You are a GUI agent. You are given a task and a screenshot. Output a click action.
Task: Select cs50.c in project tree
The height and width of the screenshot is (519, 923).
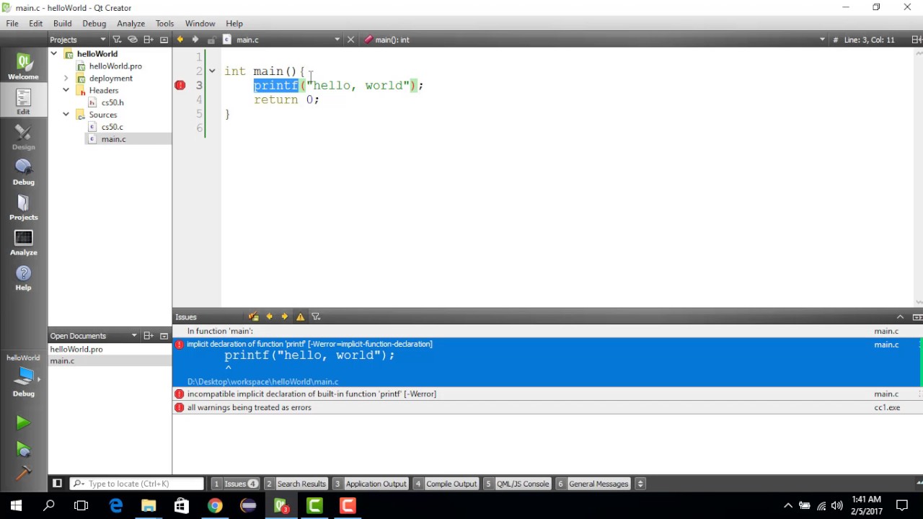(x=112, y=127)
